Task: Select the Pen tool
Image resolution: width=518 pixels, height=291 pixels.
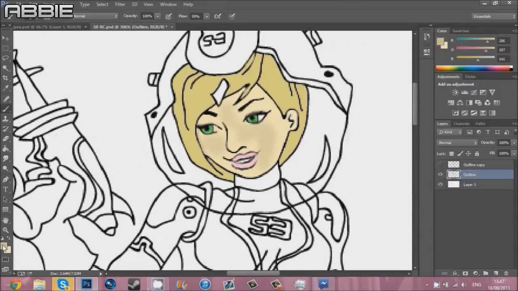Action: (x=6, y=179)
